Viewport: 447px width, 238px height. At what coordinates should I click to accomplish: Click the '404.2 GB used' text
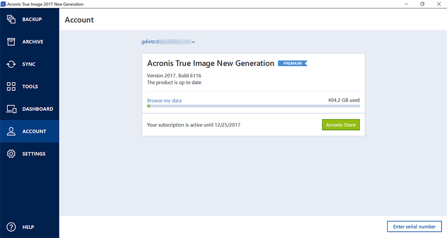coord(343,100)
